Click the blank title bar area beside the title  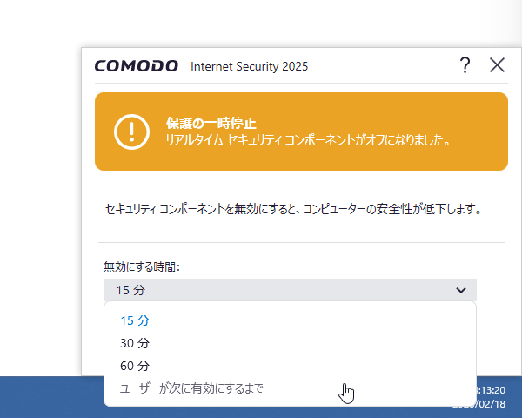pos(383,65)
